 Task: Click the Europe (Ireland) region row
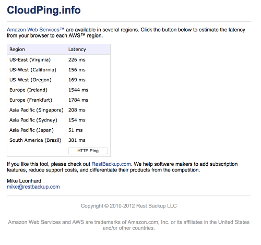coord(58,90)
